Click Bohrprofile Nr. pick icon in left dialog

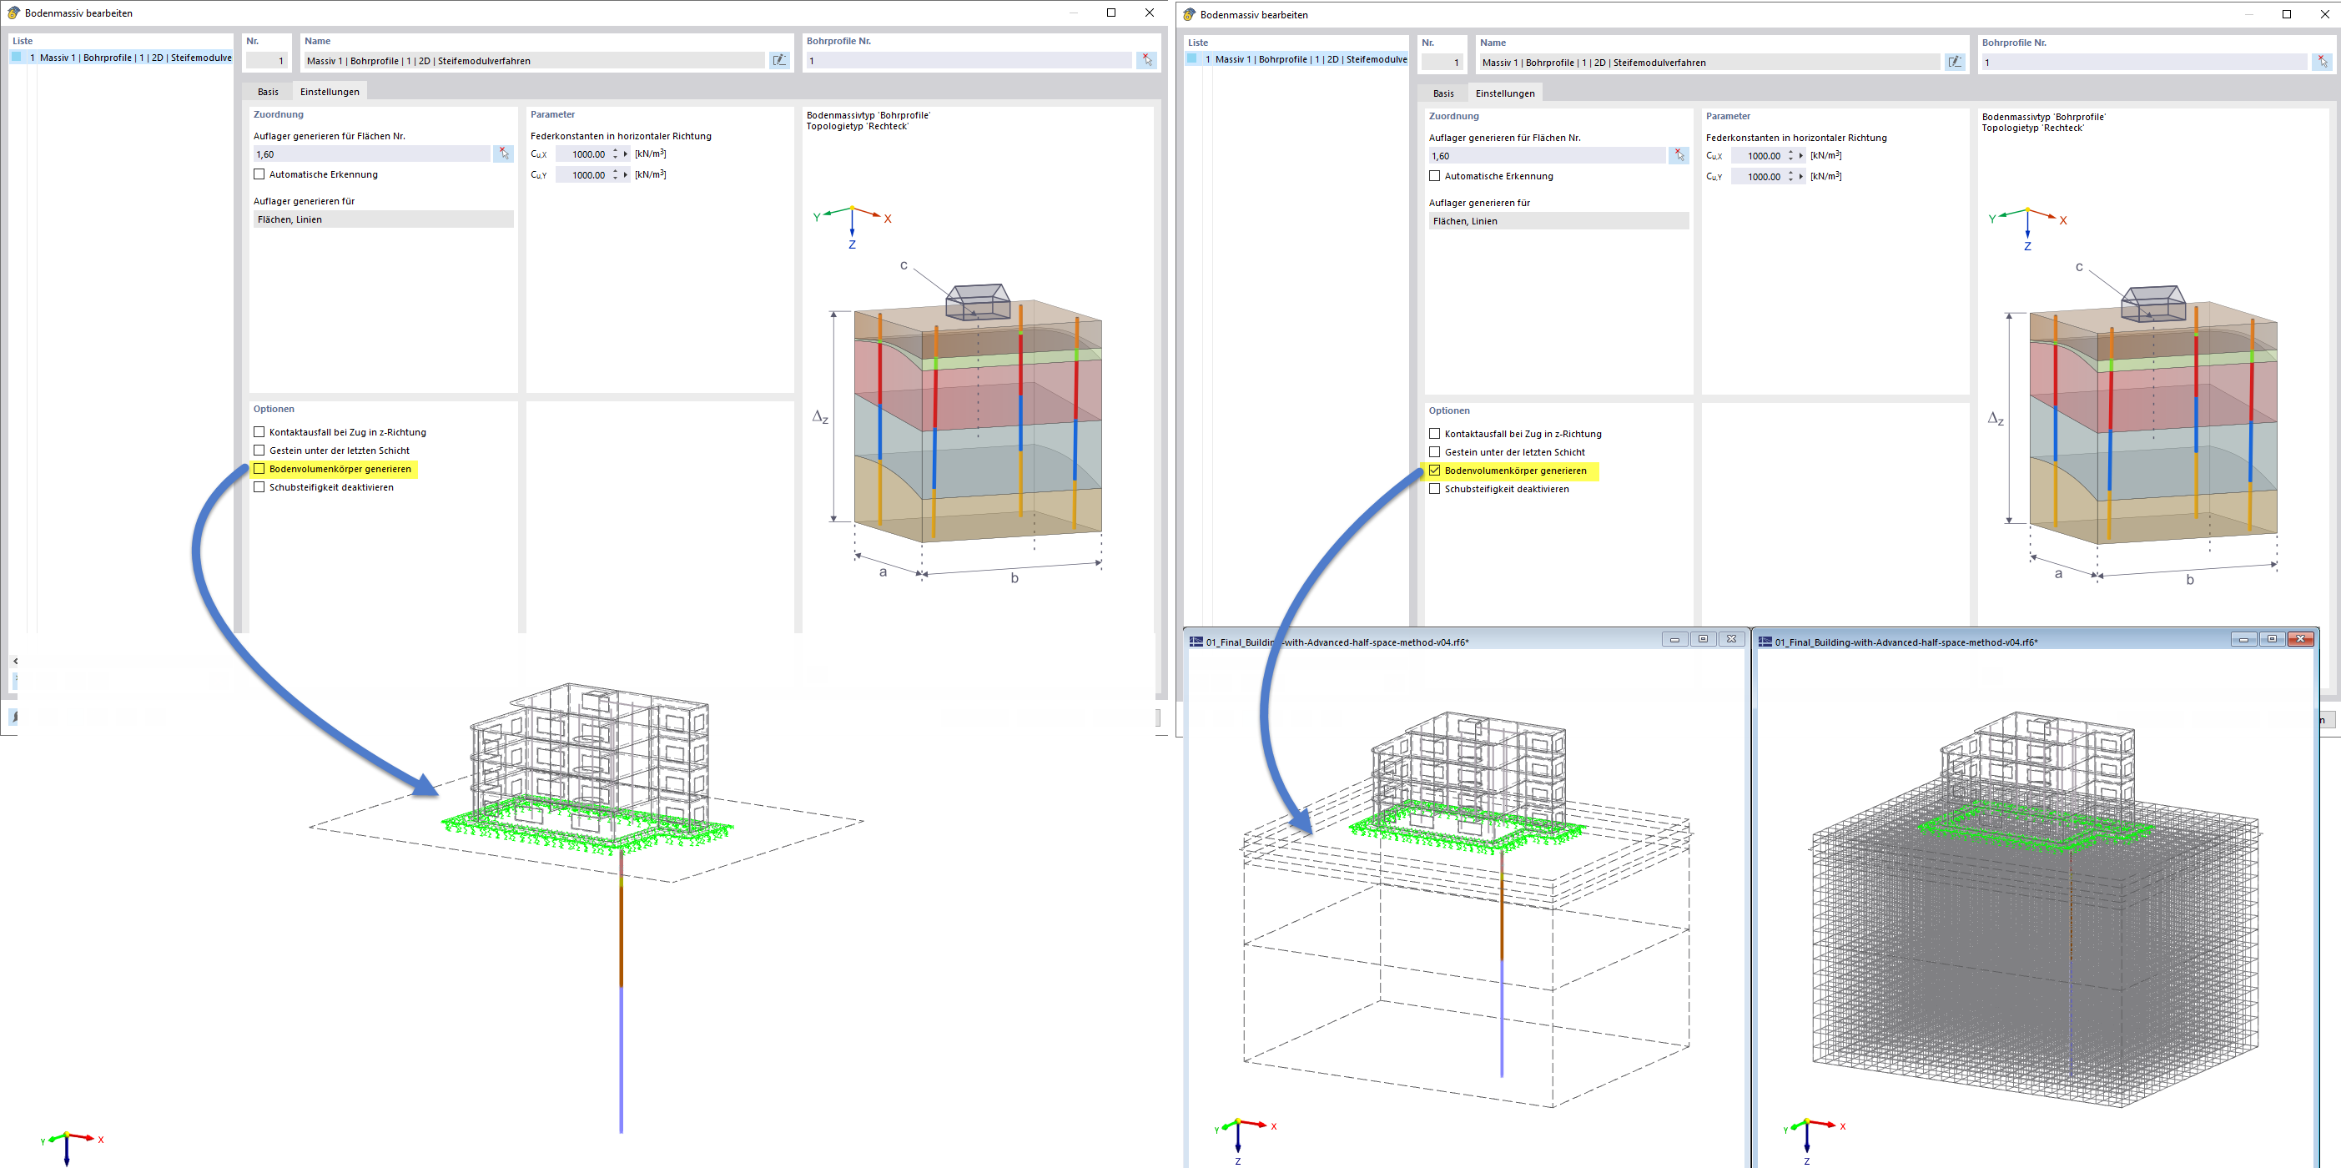[x=1146, y=60]
